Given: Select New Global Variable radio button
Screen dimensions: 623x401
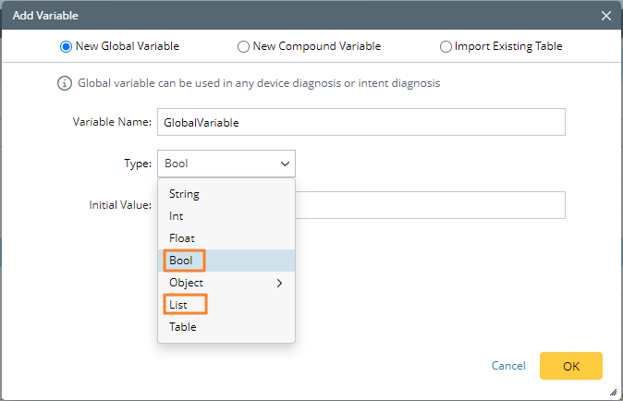Looking at the screenshot, I should tap(66, 46).
